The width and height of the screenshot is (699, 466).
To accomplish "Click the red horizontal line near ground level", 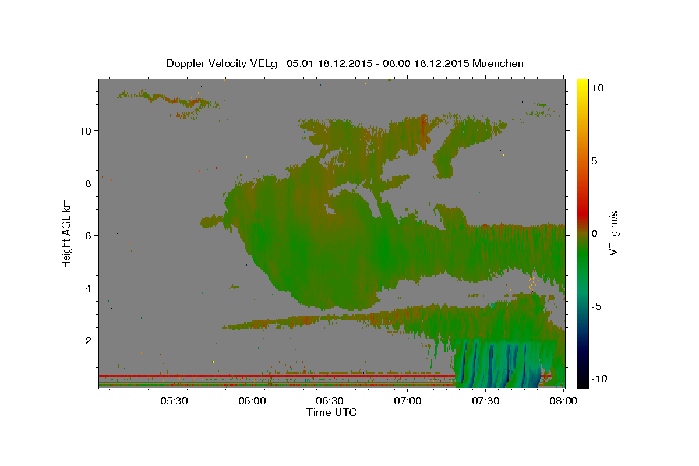I will [x=277, y=376].
